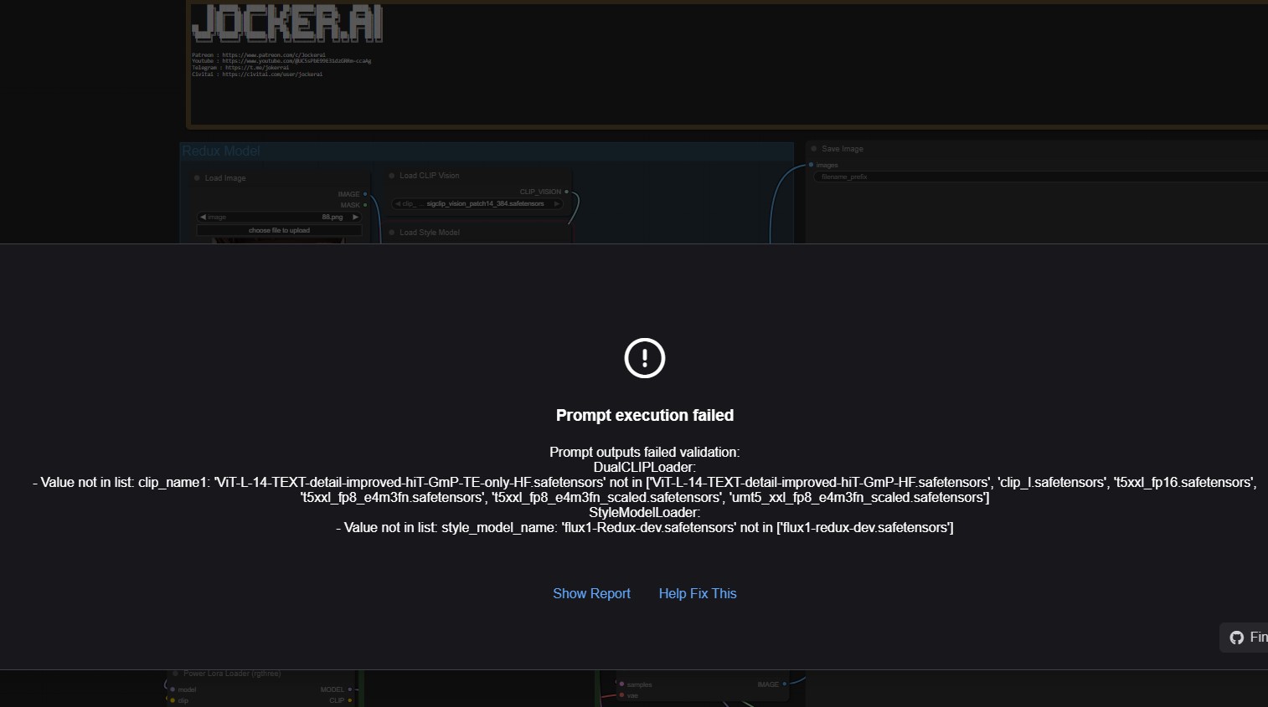Image resolution: width=1268 pixels, height=707 pixels.
Task: Click the 'Power Lora Loader (rgthree)' node title
Action: pyautogui.click(x=232, y=674)
